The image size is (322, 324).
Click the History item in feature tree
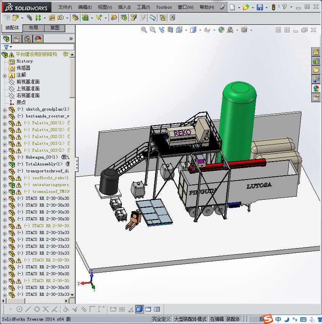[24, 61]
